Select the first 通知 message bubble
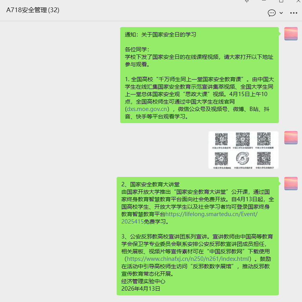The image size is (302, 302). coord(199,75)
